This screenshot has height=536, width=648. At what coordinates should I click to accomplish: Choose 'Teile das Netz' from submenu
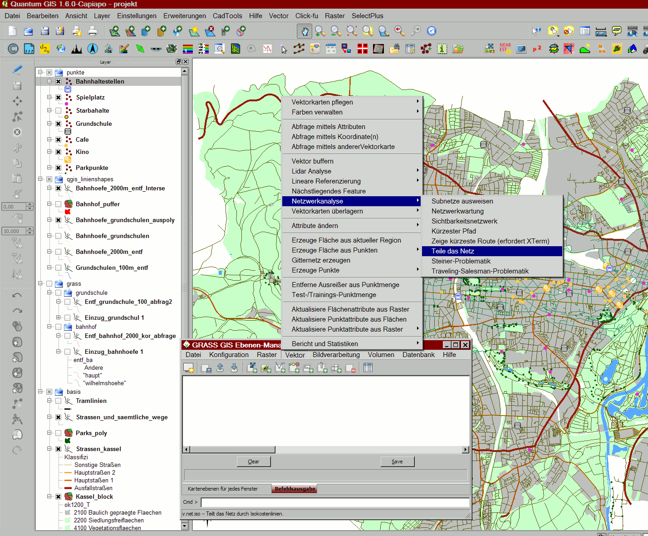click(x=453, y=251)
